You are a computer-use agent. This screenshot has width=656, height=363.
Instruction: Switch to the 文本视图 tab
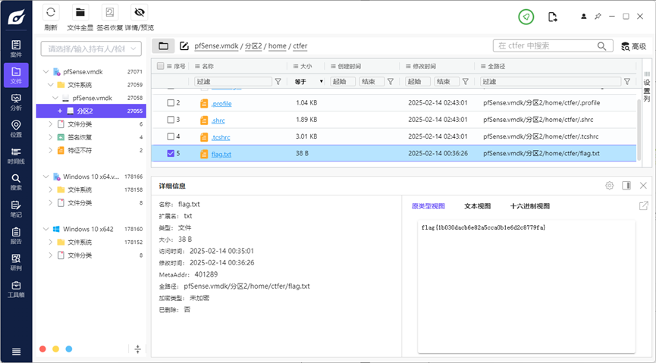pyautogui.click(x=477, y=206)
